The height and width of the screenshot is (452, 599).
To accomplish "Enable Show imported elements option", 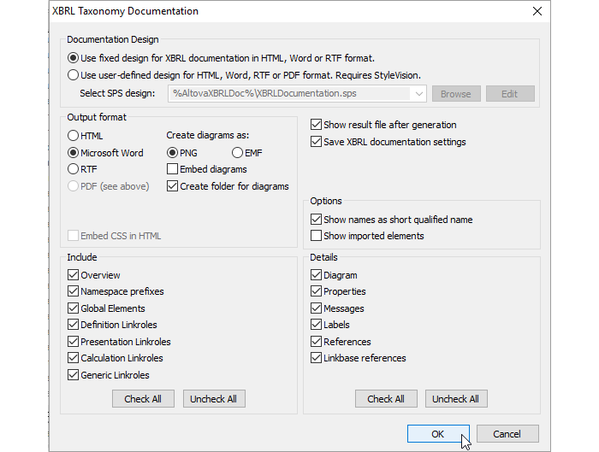I will [x=317, y=236].
